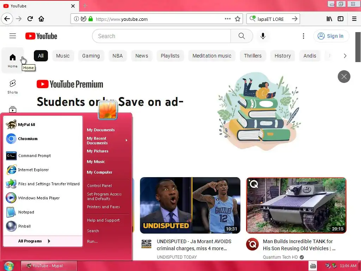This screenshot has height=271, width=361.
Task: Open UNDISPUTED Ja Morant video title link
Action: 194,245
